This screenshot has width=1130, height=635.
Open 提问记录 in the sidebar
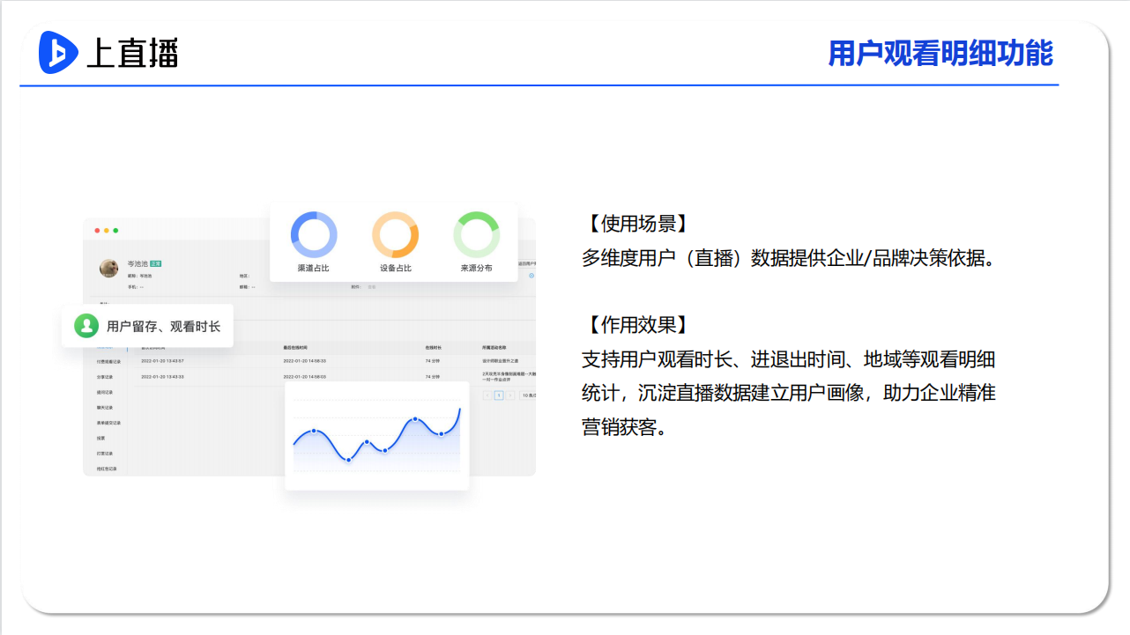coord(105,392)
